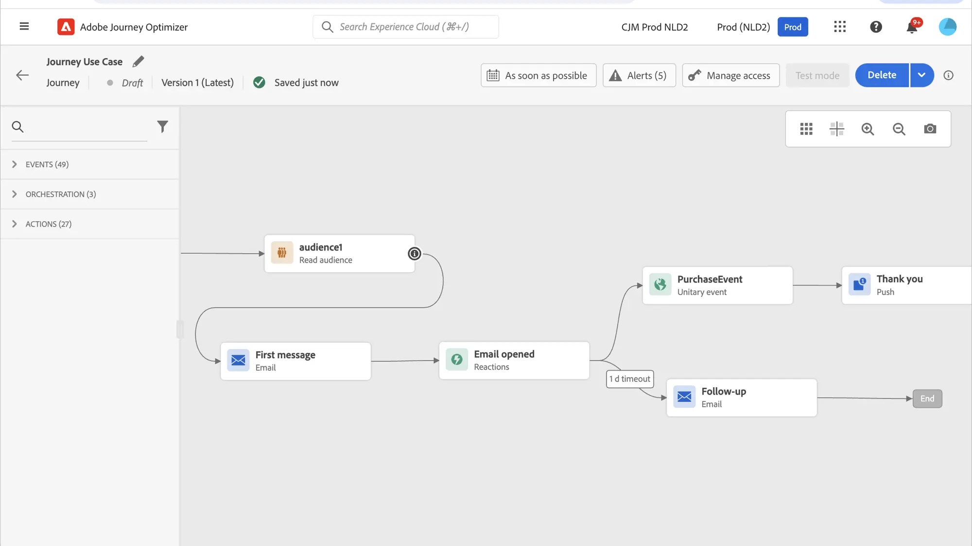Open the Manage access dialog
Viewport: 972px width, 546px height.
point(730,75)
